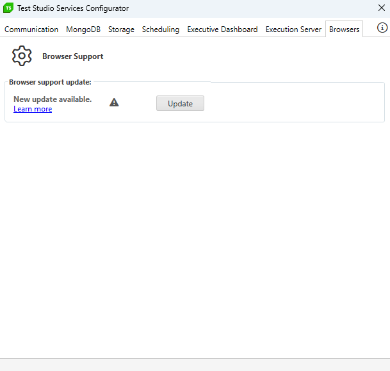390x371 pixels.
Task: Click the 'Browser support update:' label
Action: (x=50, y=82)
